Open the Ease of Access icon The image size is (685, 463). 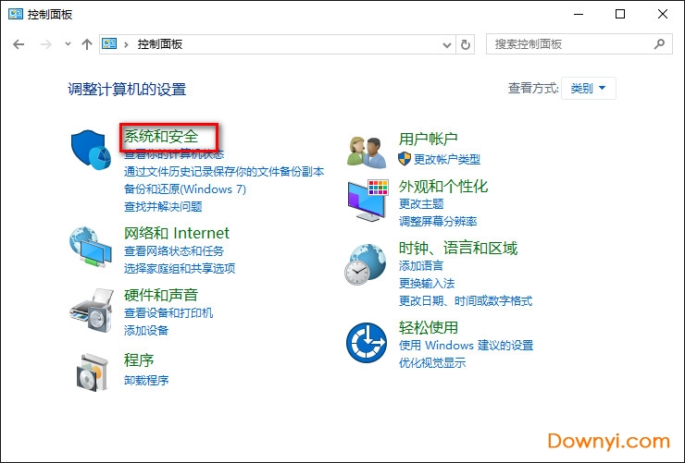point(365,342)
